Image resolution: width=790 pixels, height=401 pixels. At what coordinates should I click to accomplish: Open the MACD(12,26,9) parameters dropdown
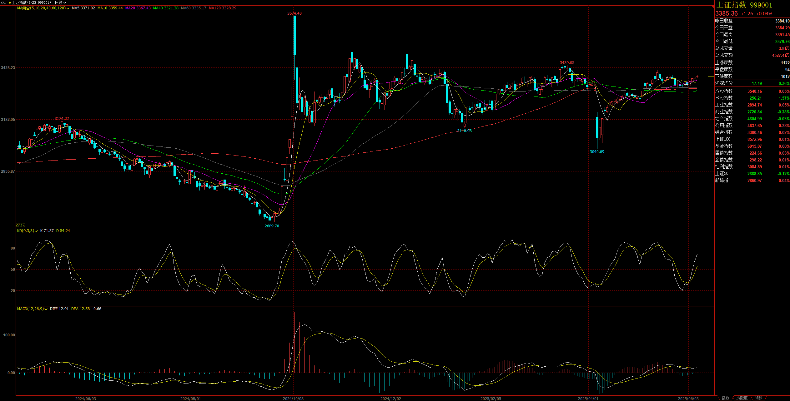click(x=46, y=309)
